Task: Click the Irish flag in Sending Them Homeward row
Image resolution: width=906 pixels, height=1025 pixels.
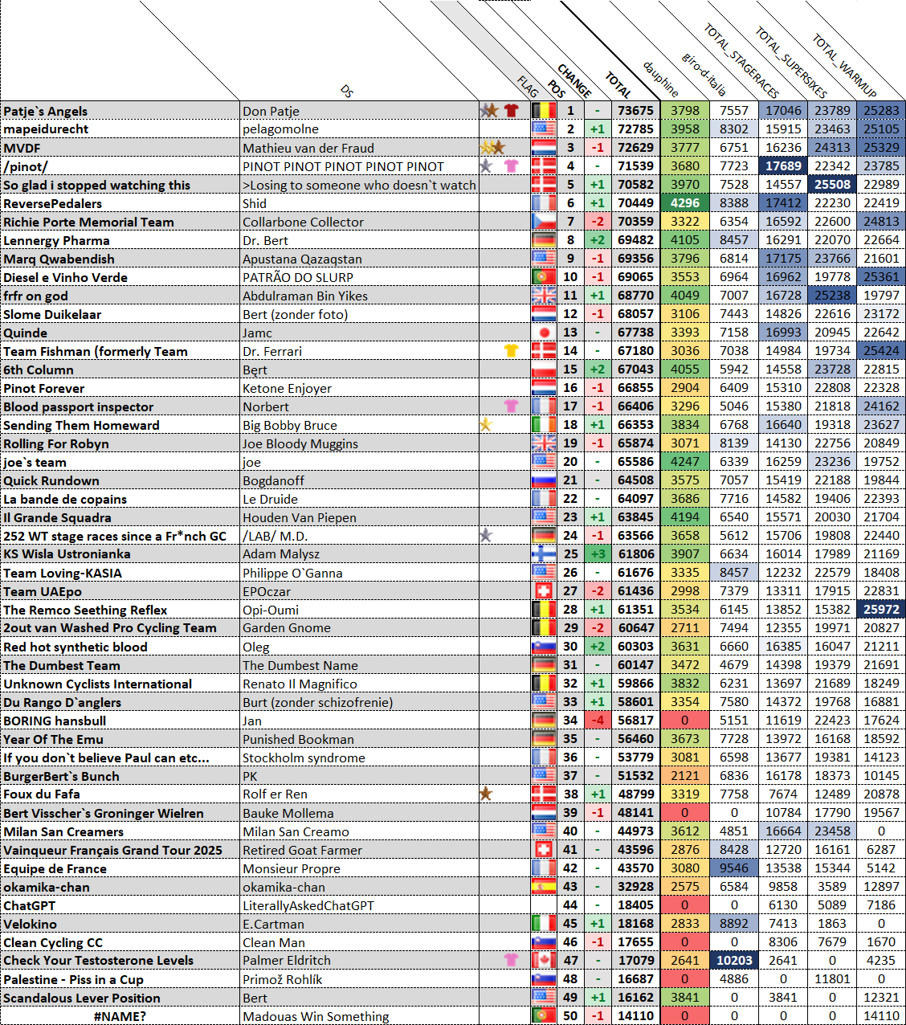Action: click(544, 424)
